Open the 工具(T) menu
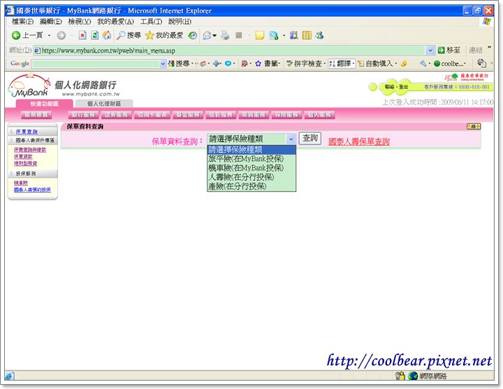 pos(151,22)
